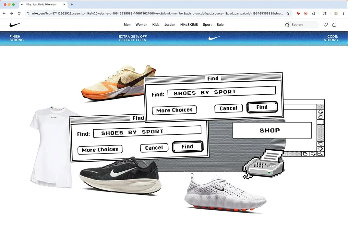Viewport: 348px width, 231px height.
Task: Toggle reading mode with the sidebar icon
Action: [x=325, y=13]
